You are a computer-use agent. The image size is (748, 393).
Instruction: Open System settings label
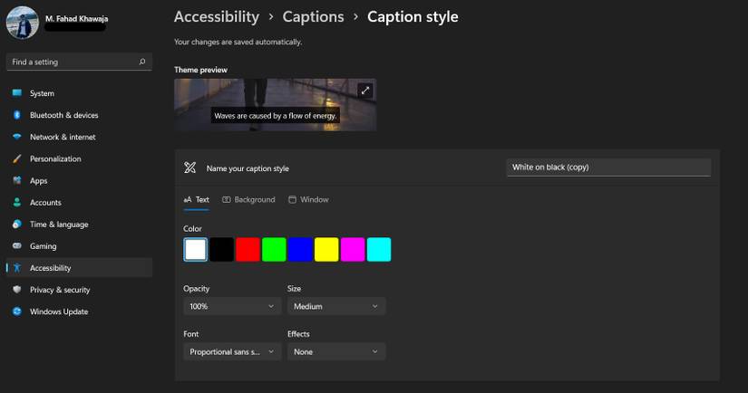42,93
